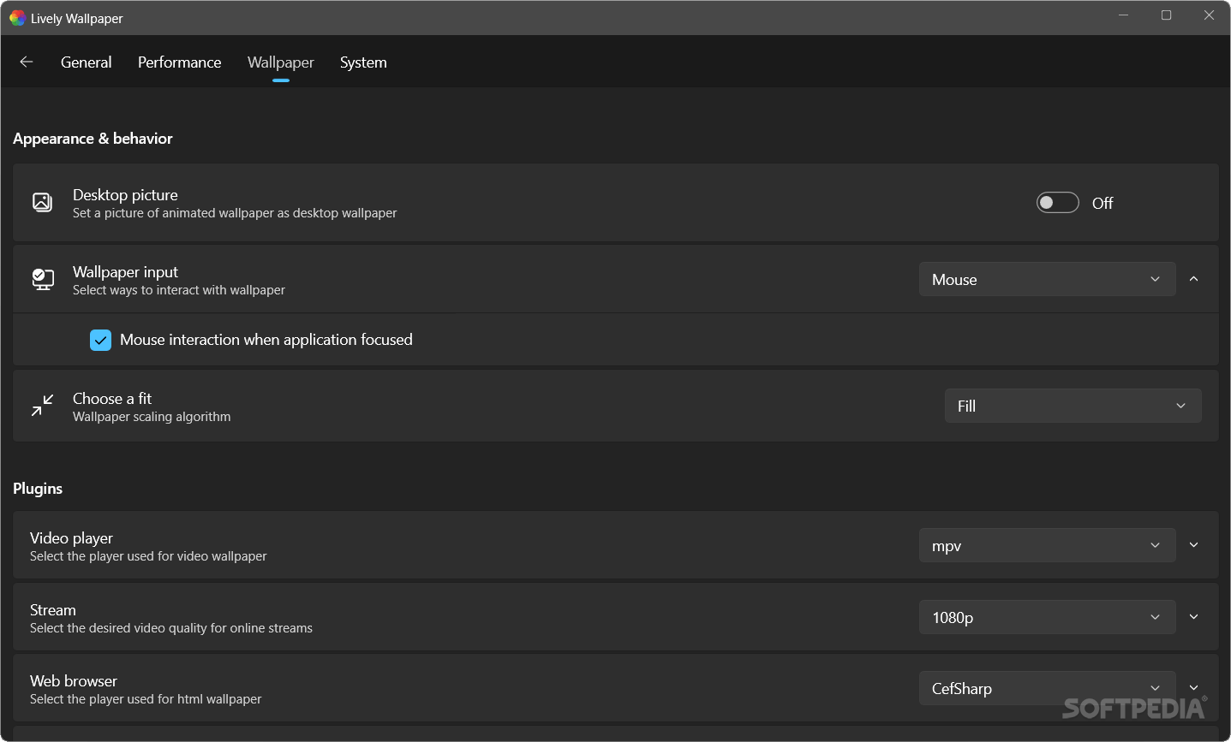The width and height of the screenshot is (1231, 742).
Task: Click the back arrow to leave settings
Action: click(x=26, y=62)
